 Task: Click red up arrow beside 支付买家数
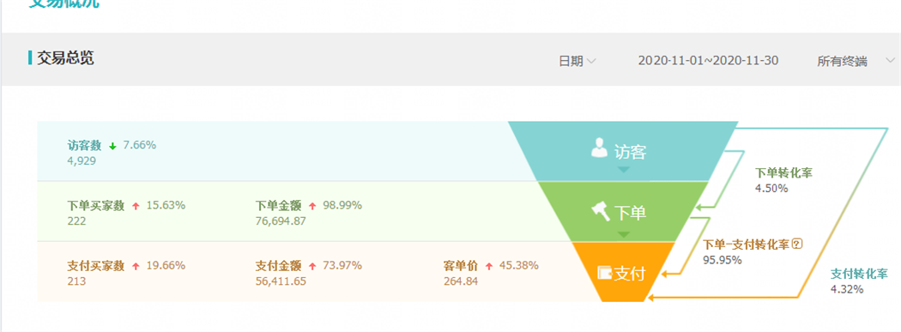tap(136, 267)
